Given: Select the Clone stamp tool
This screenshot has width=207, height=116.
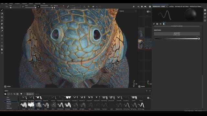Looking at the screenshot, I should click(x=2, y=27).
